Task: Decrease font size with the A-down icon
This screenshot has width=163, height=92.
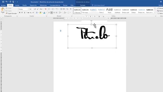Action: click(38, 9)
